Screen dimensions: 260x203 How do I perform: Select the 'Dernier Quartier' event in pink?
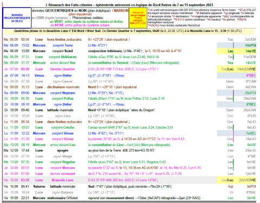[62, 69]
